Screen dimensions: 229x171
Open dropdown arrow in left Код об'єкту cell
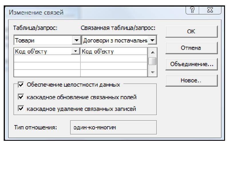(x=76, y=51)
